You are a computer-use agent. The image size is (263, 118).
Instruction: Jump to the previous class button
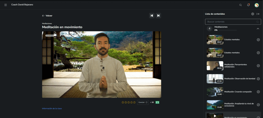[x=152, y=16]
